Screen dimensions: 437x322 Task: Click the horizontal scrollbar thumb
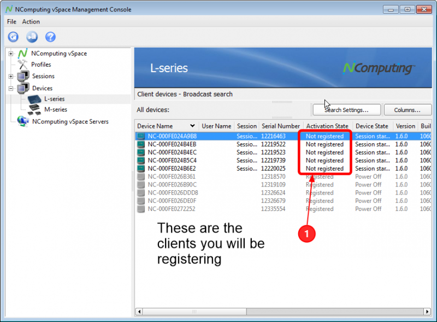pyautogui.click(x=194, y=312)
